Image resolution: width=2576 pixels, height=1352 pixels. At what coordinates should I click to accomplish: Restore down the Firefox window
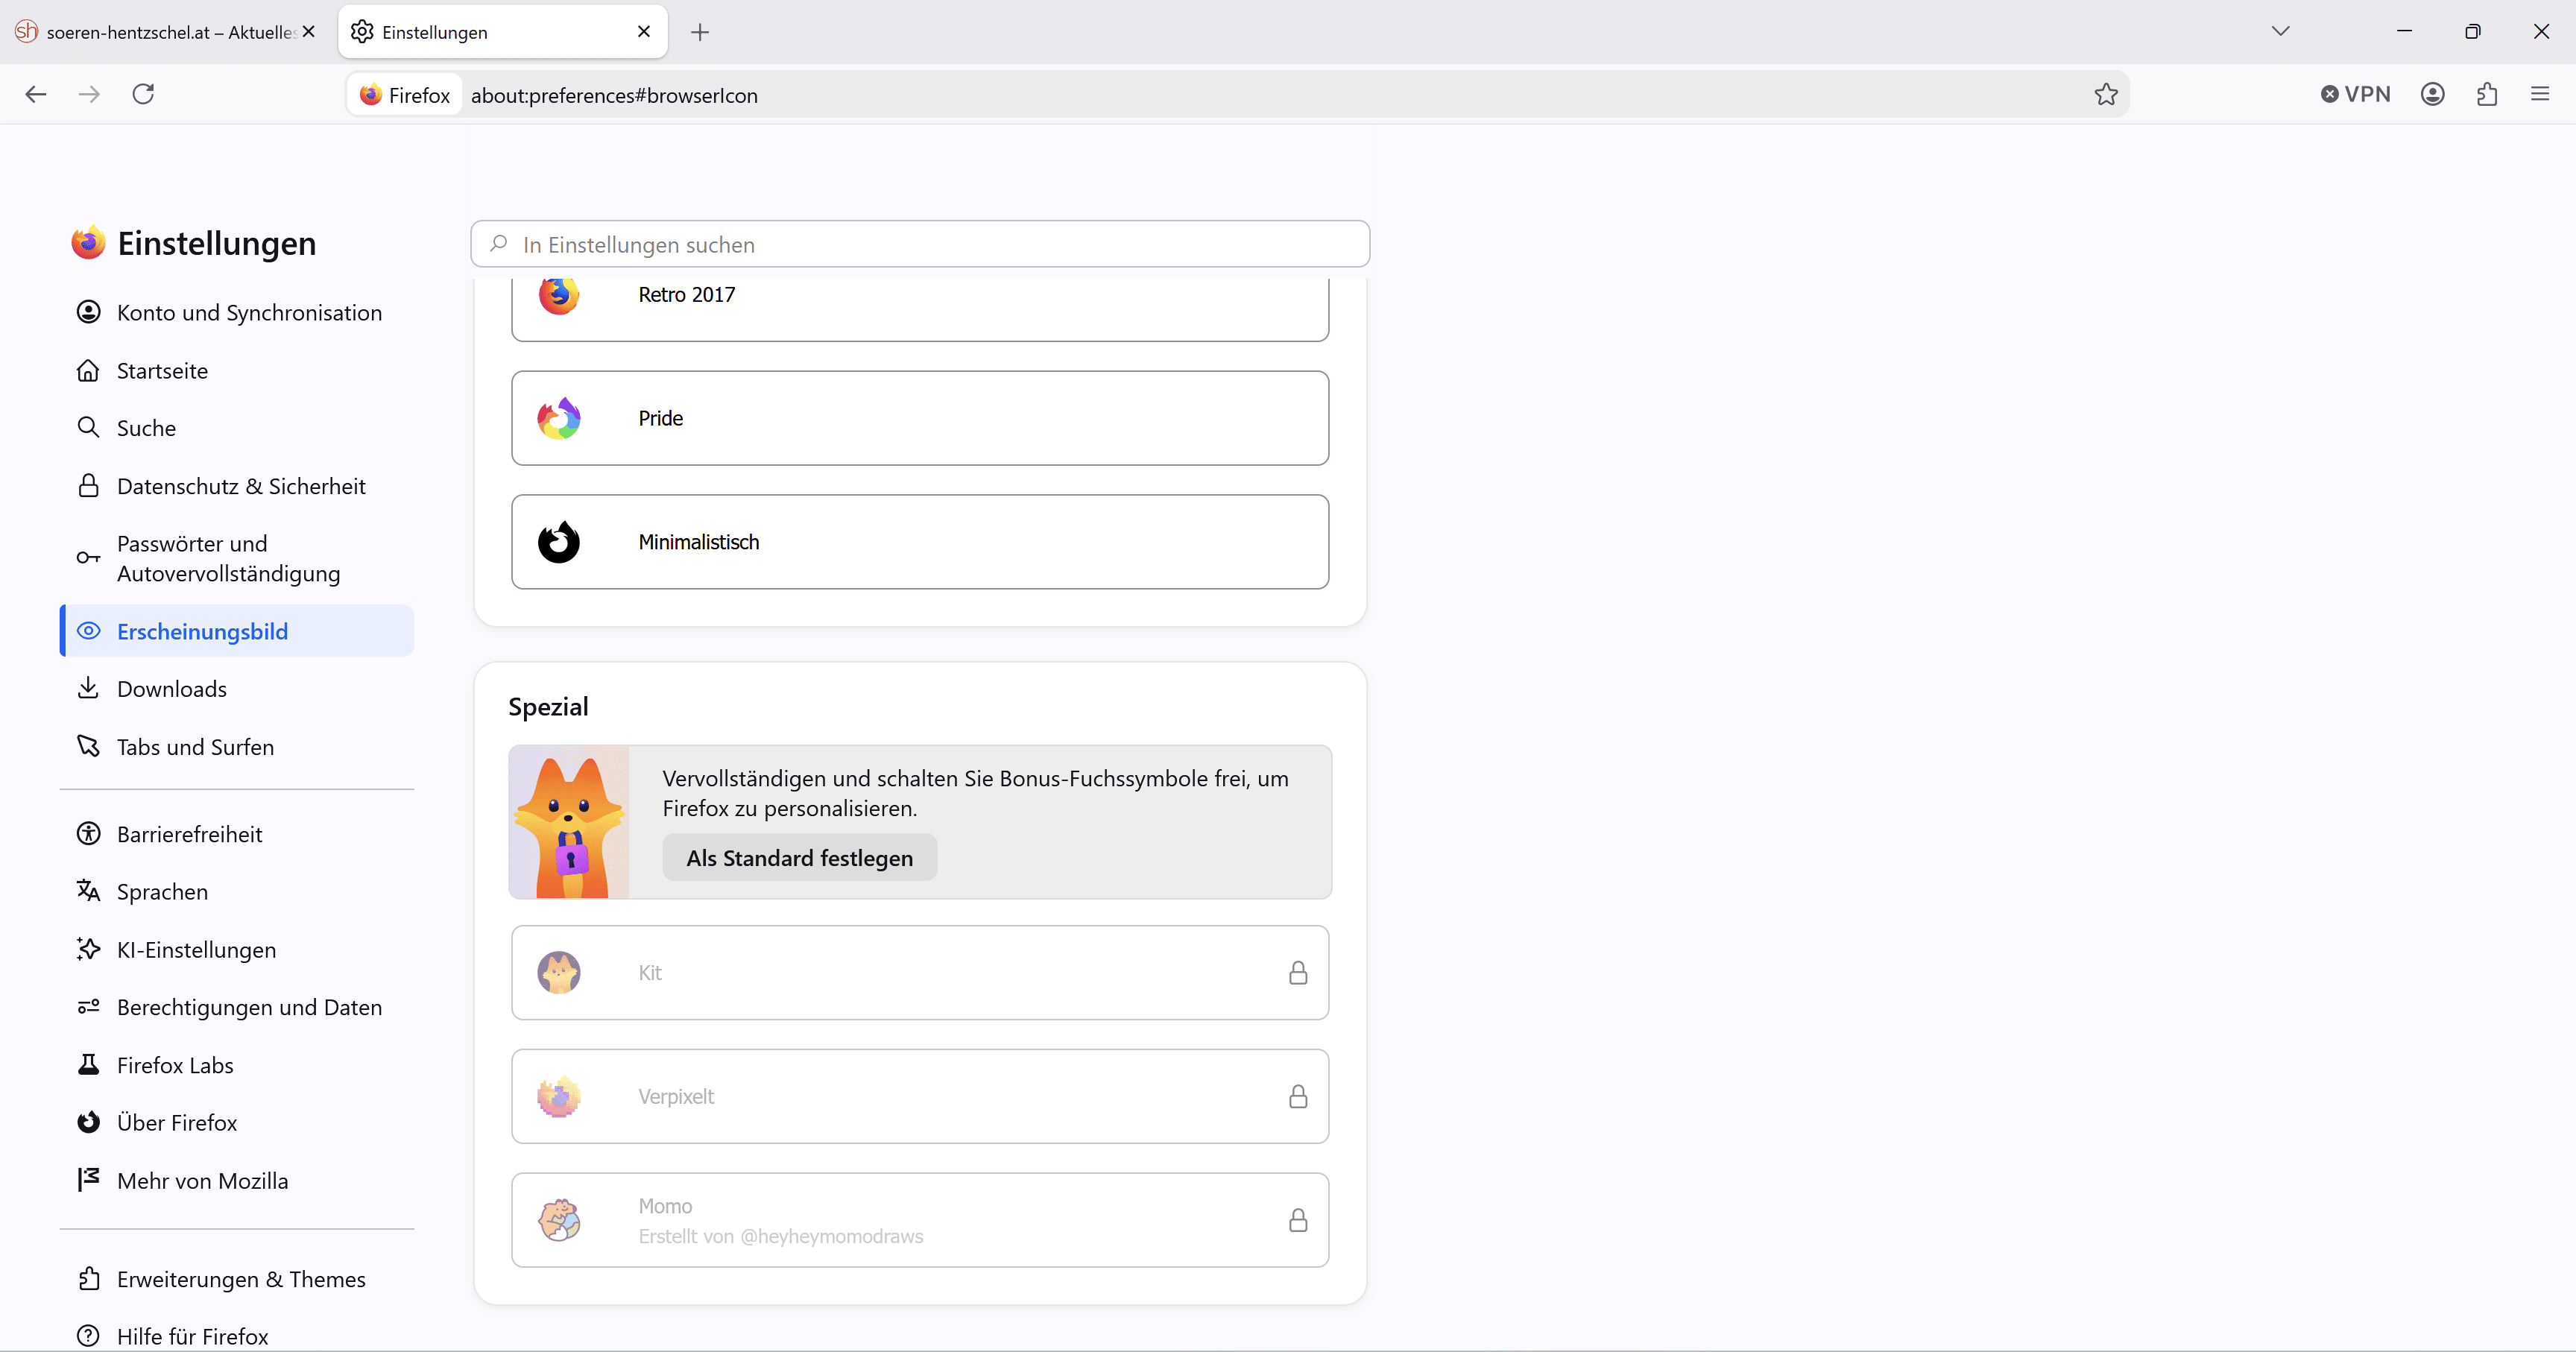pyautogui.click(x=2472, y=31)
